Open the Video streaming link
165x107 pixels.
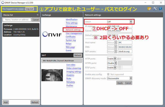[x=73, y=68]
